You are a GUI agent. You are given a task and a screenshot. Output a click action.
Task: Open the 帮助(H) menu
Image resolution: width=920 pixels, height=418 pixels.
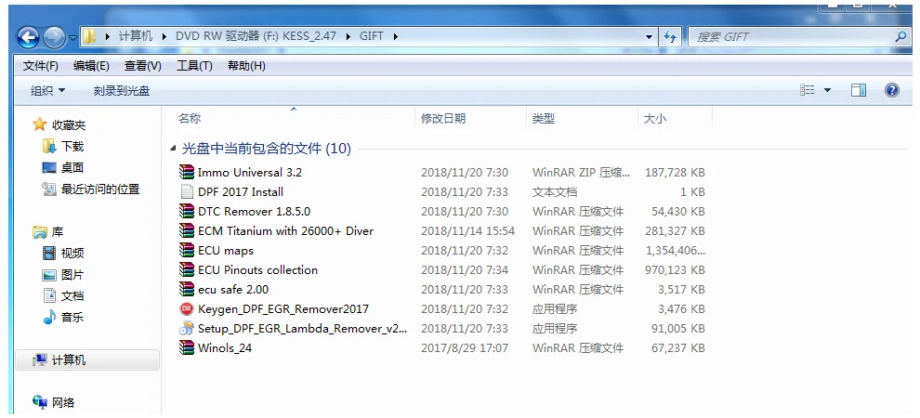[x=246, y=66]
